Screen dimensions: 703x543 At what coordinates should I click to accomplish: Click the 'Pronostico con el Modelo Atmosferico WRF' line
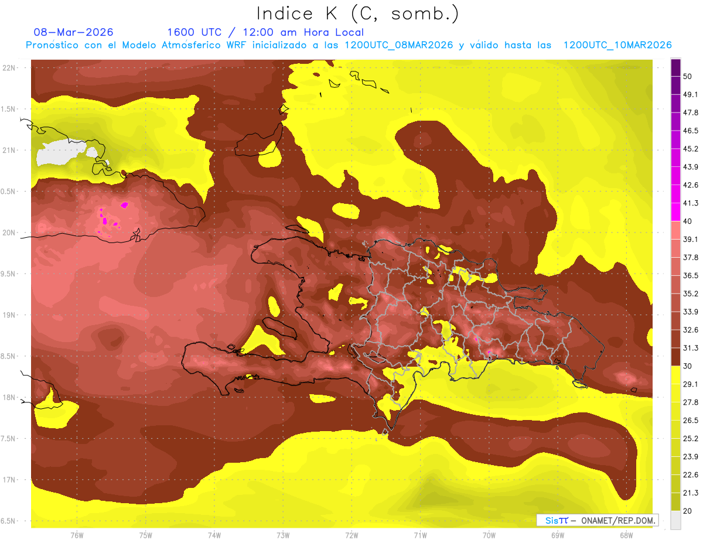349,45
